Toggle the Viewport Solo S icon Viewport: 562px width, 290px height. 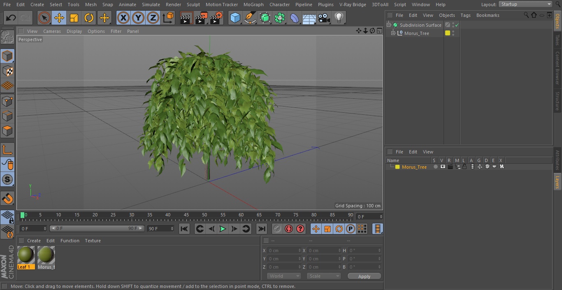(x=7, y=179)
